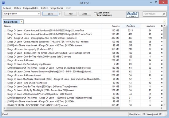The image size is (169, 118).
Task: Open the Hulpmiddelen menu
Action: (x=31, y=8)
